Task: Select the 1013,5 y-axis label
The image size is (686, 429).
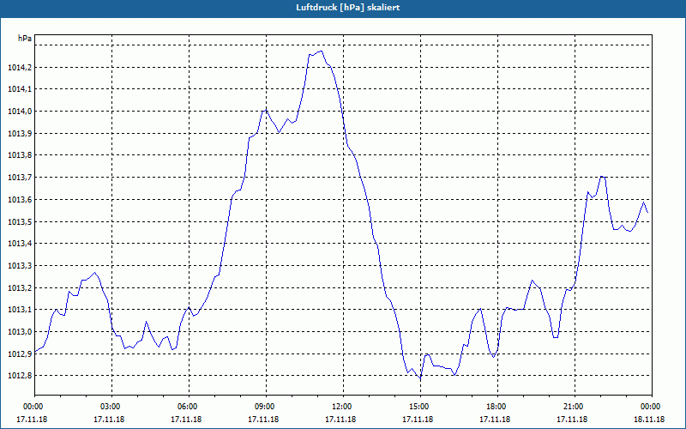Action: click(20, 221)
